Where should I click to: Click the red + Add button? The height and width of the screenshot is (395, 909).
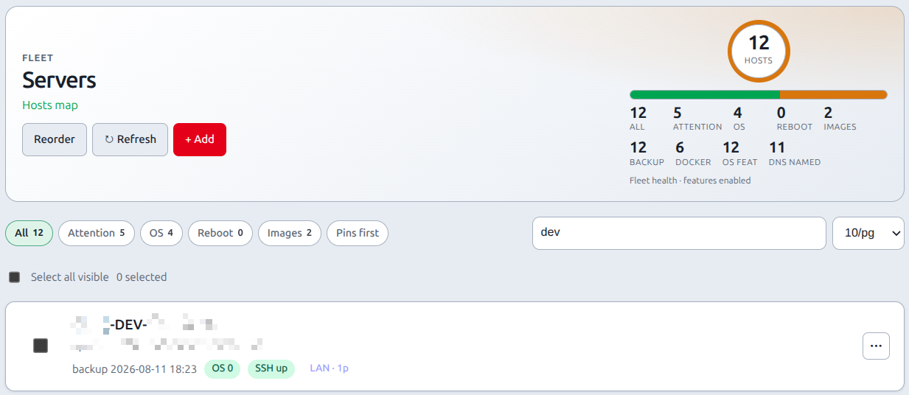(x=200, y=139)
